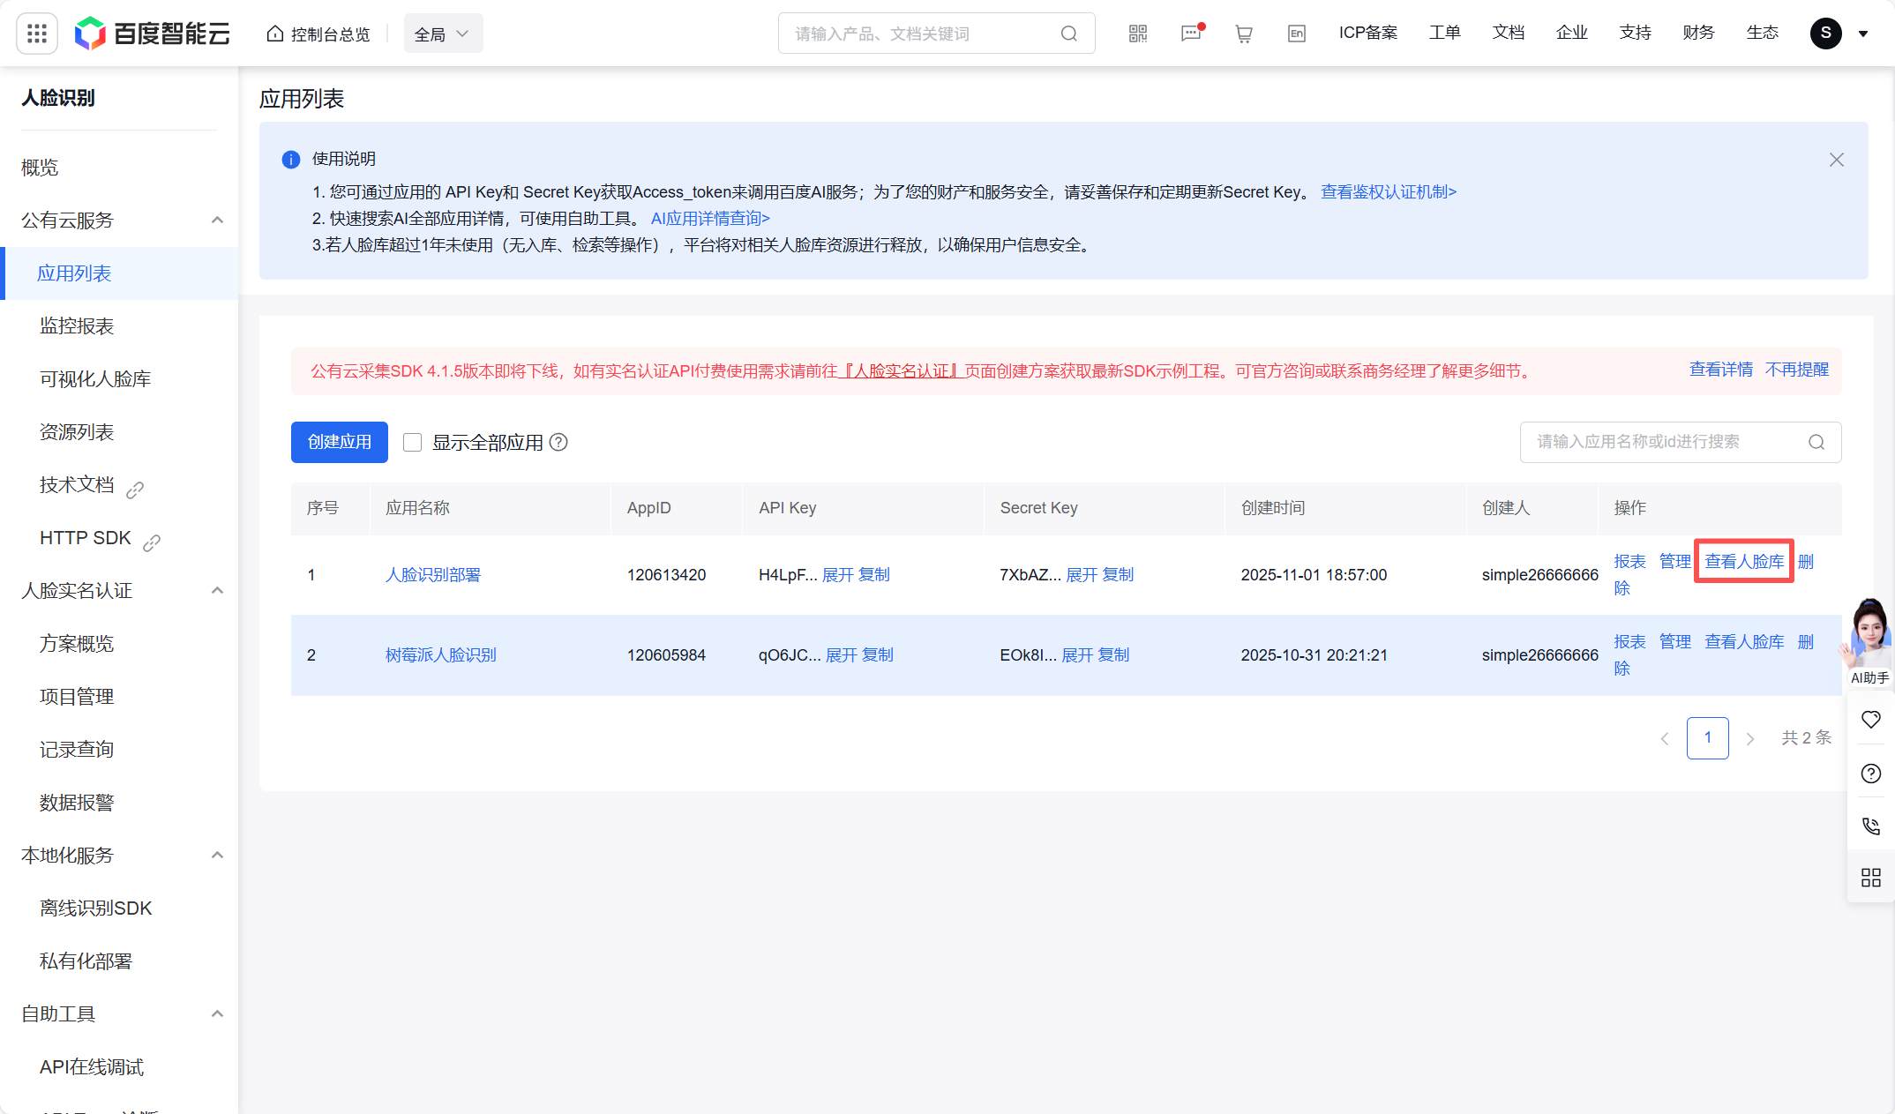Viewport: 1895px width, 1114px height.
Task: Open the apps grid icon at top left
Action: [x=36, y=33]
